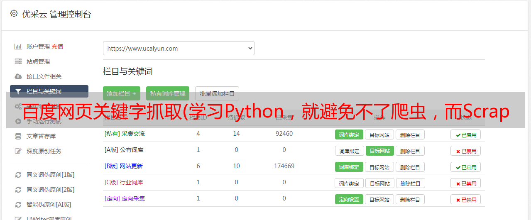Click 词库绑定 in the 行业词库 row
The image size is (531, 220).
pos(349,183)
